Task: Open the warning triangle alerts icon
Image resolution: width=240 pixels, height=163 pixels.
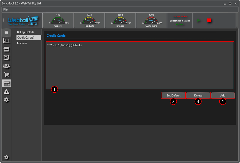Action: pos(6,92)
